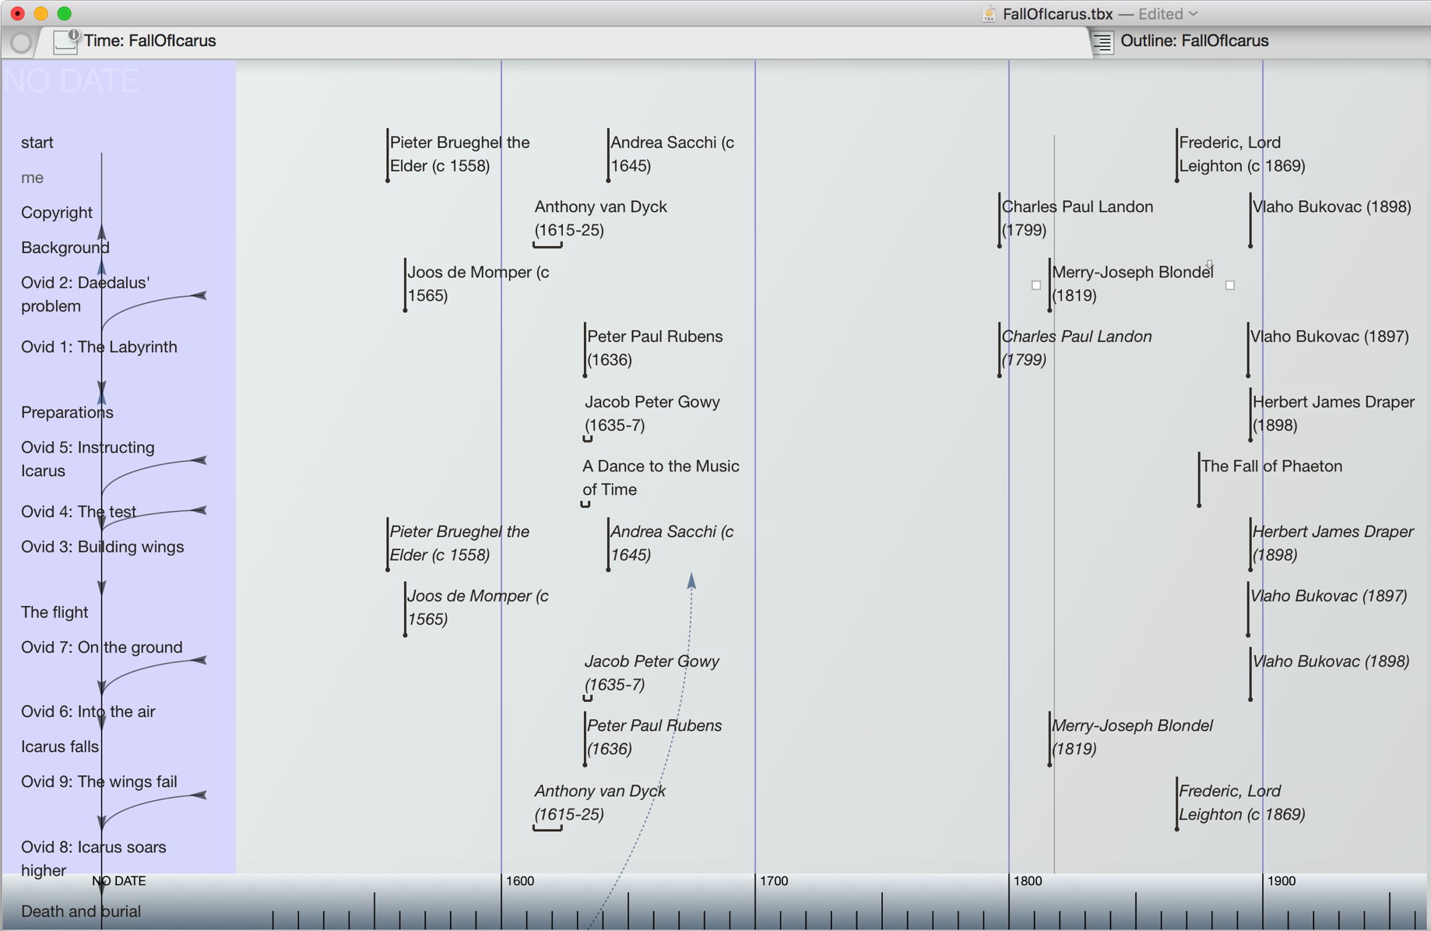Click the green full-screen window button
This screenshot has height=931, width=1431.
coord(65,13)
